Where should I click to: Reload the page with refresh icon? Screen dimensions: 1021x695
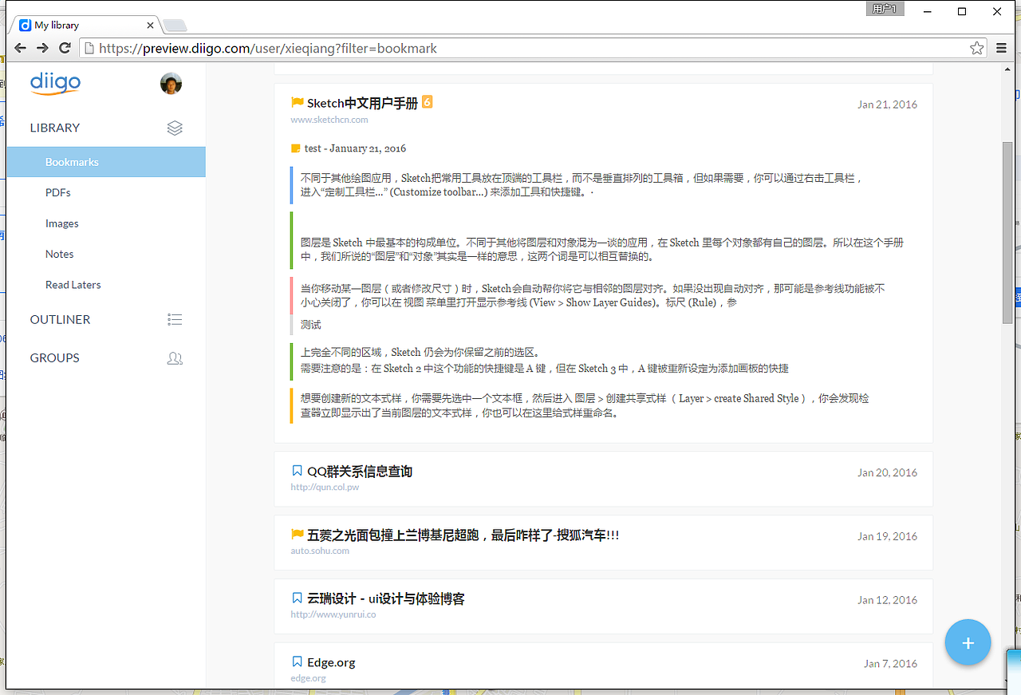tap(65, 49)
